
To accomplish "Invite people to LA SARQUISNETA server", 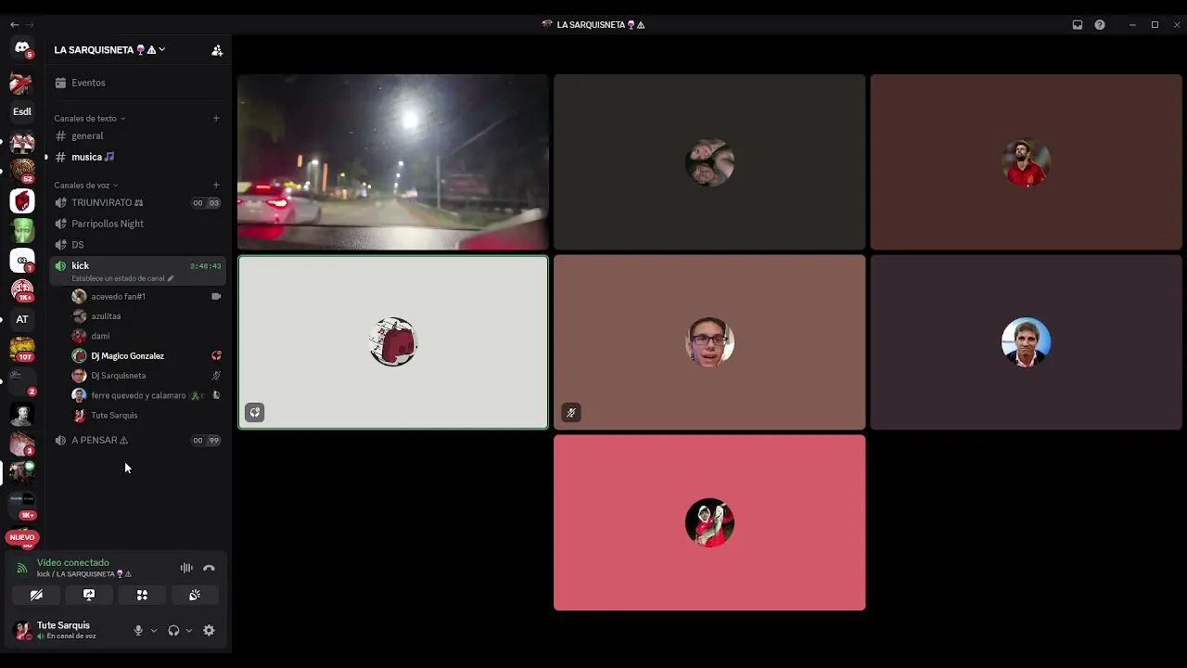I will click(x=217, y=50).
